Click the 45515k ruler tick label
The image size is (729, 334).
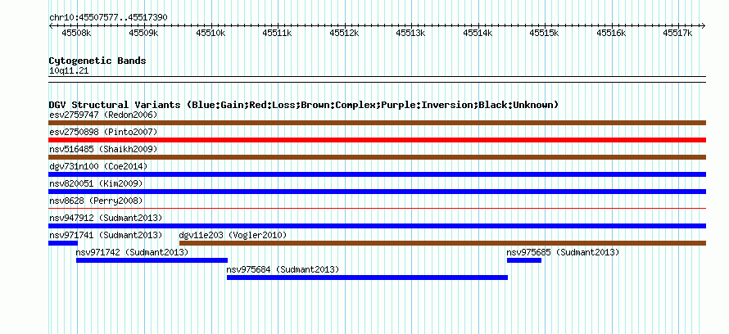click(545, 33)
